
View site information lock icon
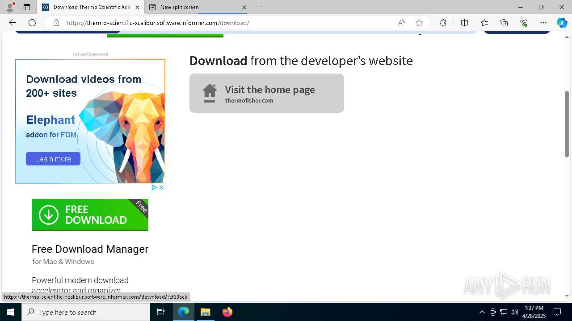(x=56, y=23)
